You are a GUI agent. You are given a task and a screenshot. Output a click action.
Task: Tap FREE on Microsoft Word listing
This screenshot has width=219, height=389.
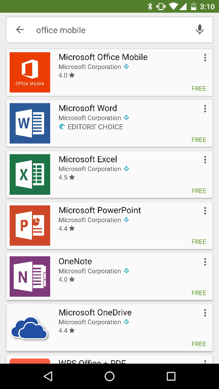199,139
